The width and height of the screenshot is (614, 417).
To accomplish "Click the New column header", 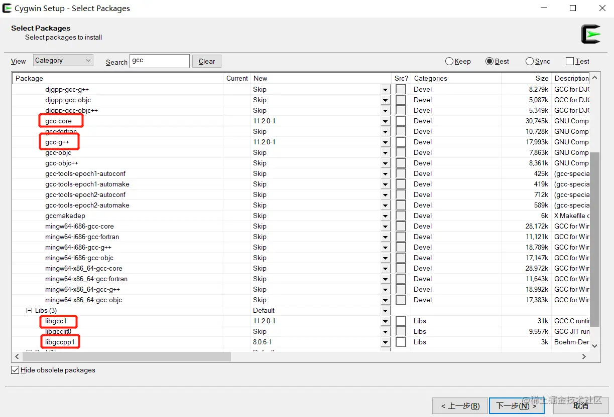I will (321, 78).
